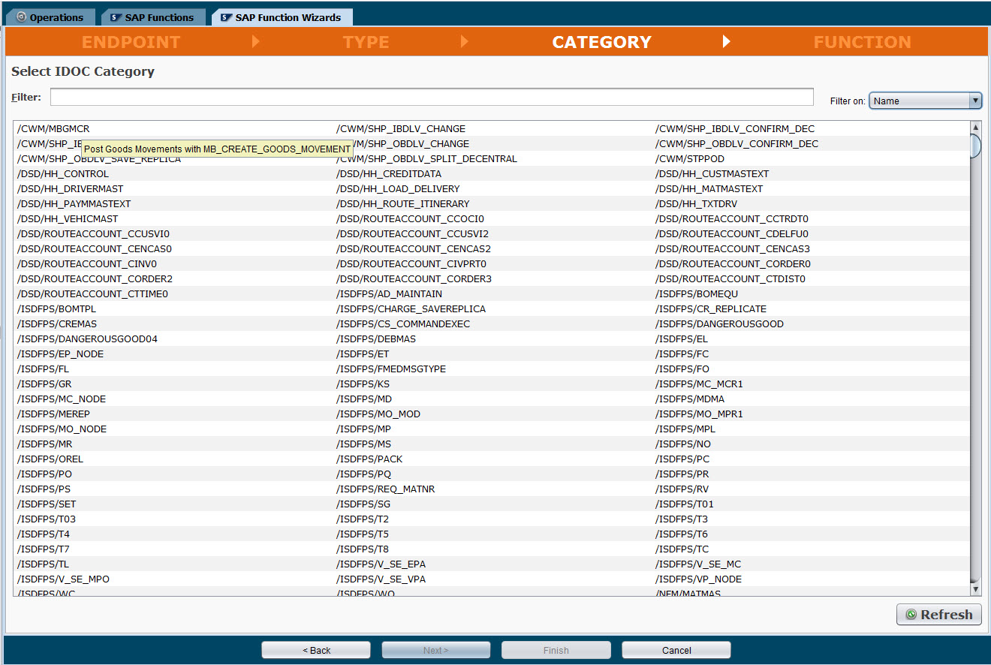The image size is (991, 665).
Task: Open the SAP Functions tab
Action: coord(152,17)
